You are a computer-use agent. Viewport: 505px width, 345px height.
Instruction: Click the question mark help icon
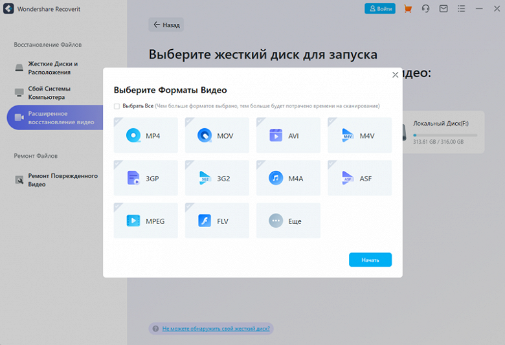[x=155, y=329]
